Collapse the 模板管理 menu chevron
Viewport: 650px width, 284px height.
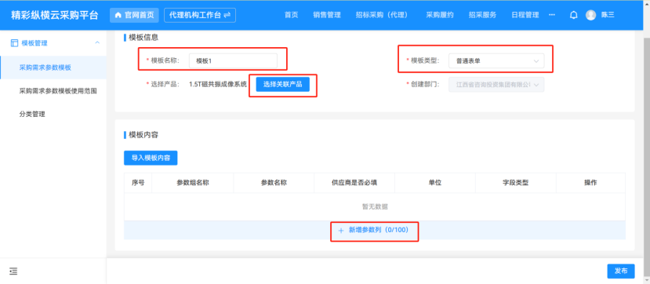97,42
